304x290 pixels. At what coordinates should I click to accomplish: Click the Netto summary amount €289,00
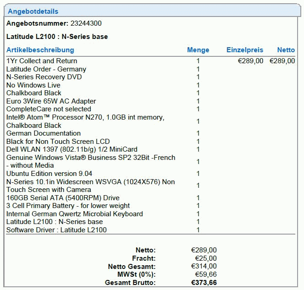click(x=204, y=250)
